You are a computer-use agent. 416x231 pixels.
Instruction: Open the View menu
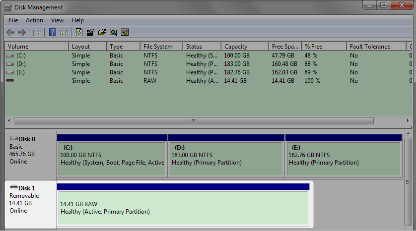pos(57,20)
